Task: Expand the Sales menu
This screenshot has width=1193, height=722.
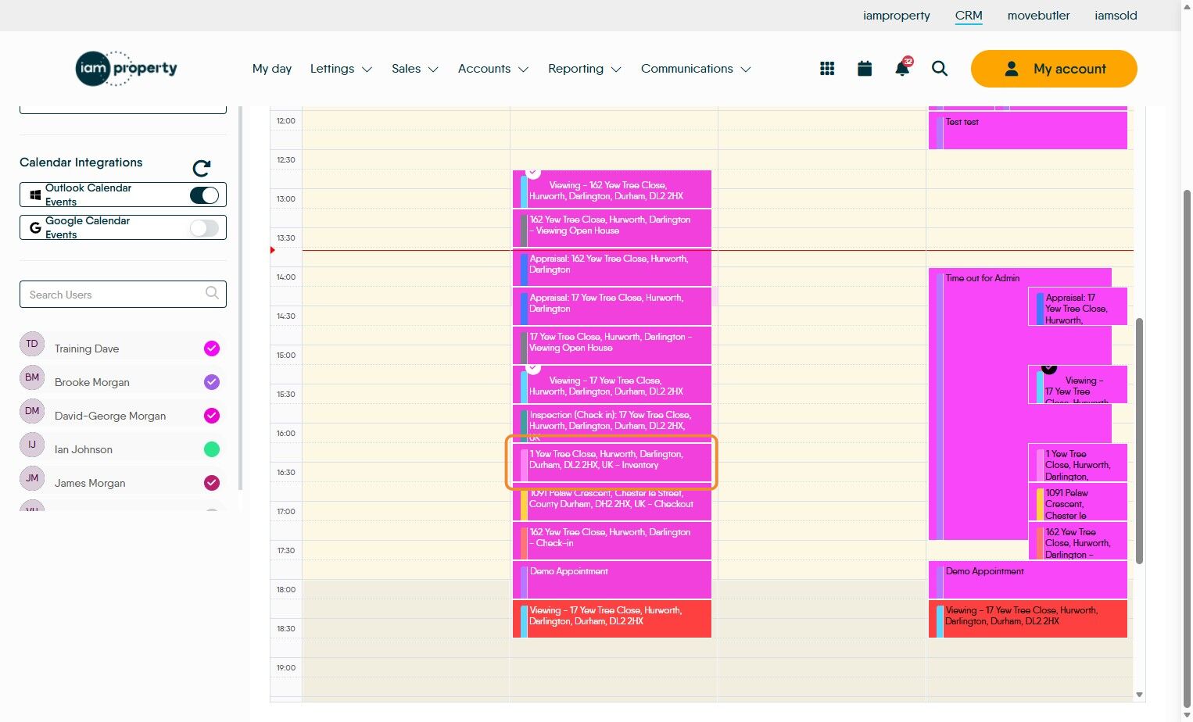Action: pos(415,69)
